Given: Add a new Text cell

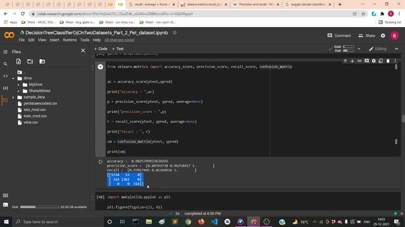Looking at the screenshot, I should [x=118, y=49].
